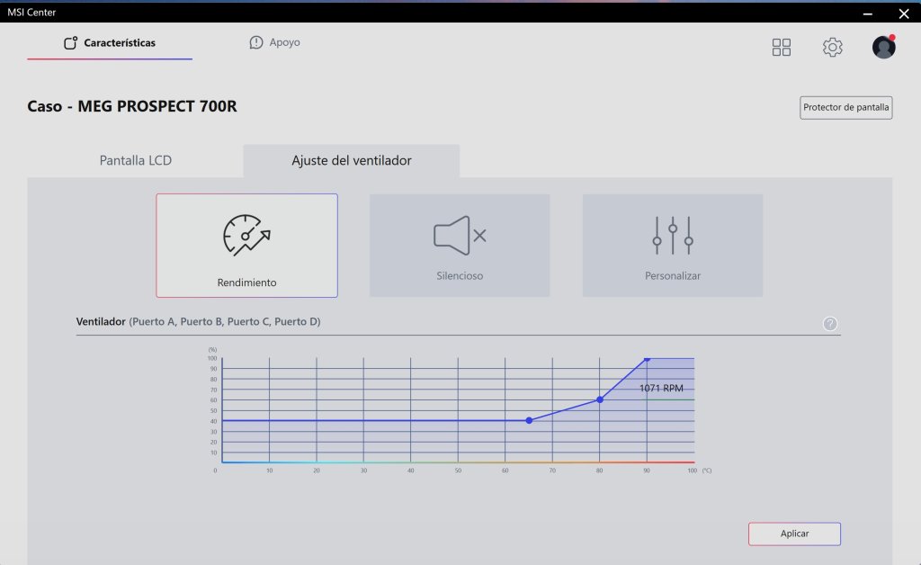Select the fan curve point at 80°C

click(600, 399)
